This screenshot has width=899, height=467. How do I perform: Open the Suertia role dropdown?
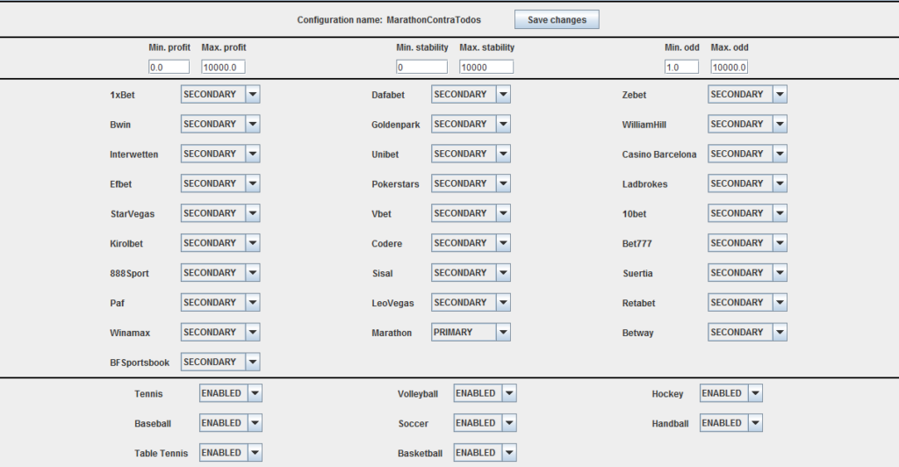click(x=748, y=273)
